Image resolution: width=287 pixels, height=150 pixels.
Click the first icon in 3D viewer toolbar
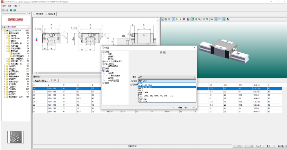[x=162, y=19]
